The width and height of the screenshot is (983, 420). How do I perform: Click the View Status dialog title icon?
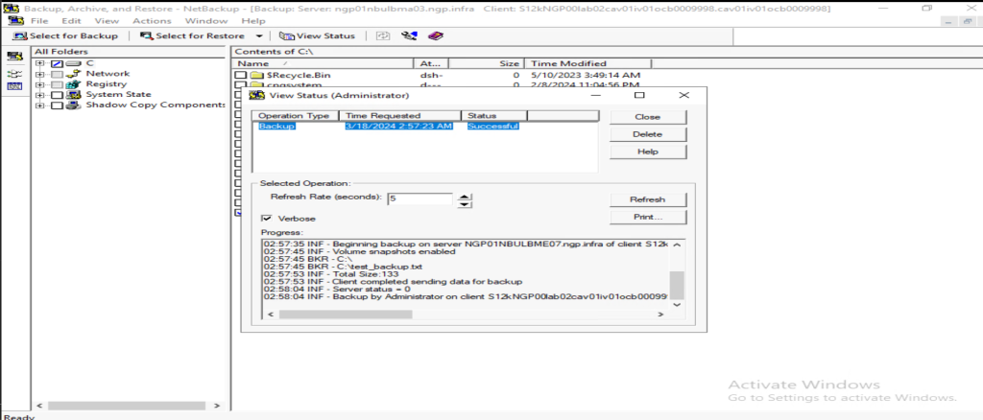(256, 95)
